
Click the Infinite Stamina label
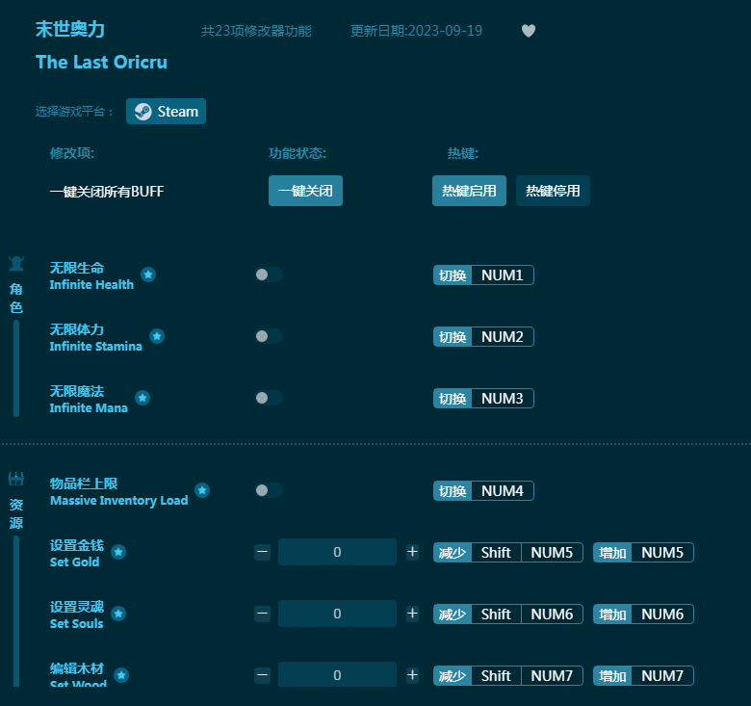95,347
